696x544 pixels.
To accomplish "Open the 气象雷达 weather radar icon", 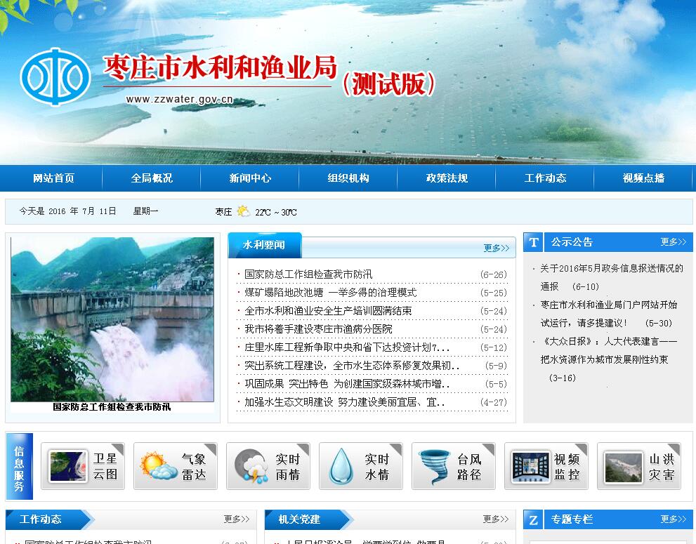I will click(158, 467).
